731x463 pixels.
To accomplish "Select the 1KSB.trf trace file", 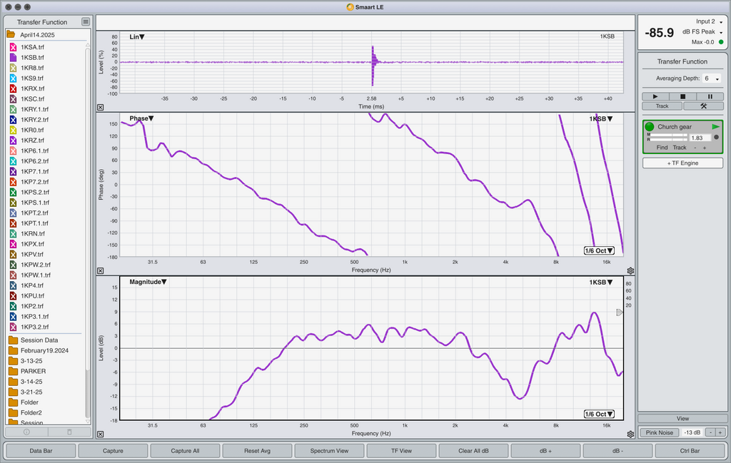I will [32, 57].
